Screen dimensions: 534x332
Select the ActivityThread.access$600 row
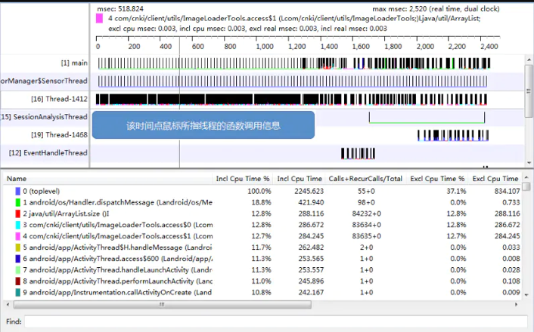(x=262, y=259)
